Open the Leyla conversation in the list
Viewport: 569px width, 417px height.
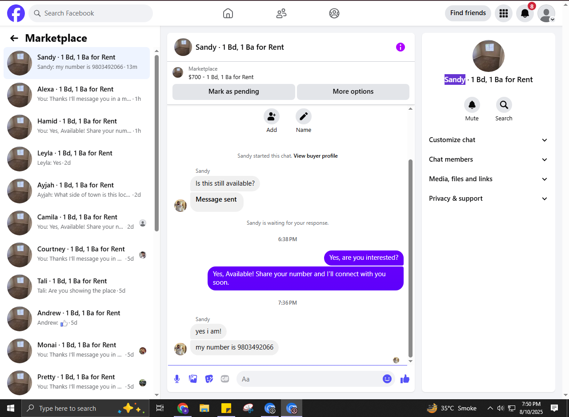(x=76, y=159)
